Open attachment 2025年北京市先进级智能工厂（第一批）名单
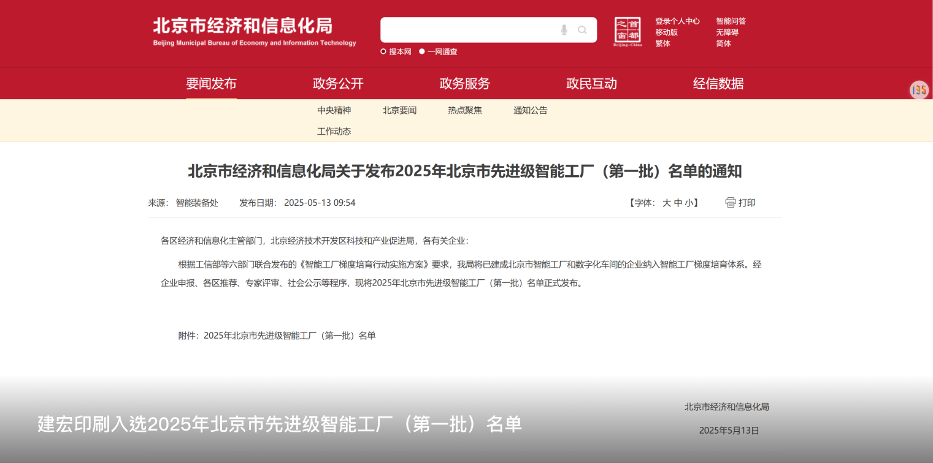This screenshot has width=933, height=463. (290, 336)
